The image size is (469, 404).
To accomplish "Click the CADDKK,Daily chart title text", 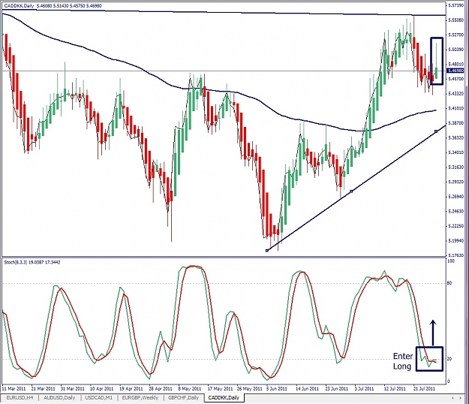I will 20,6.
